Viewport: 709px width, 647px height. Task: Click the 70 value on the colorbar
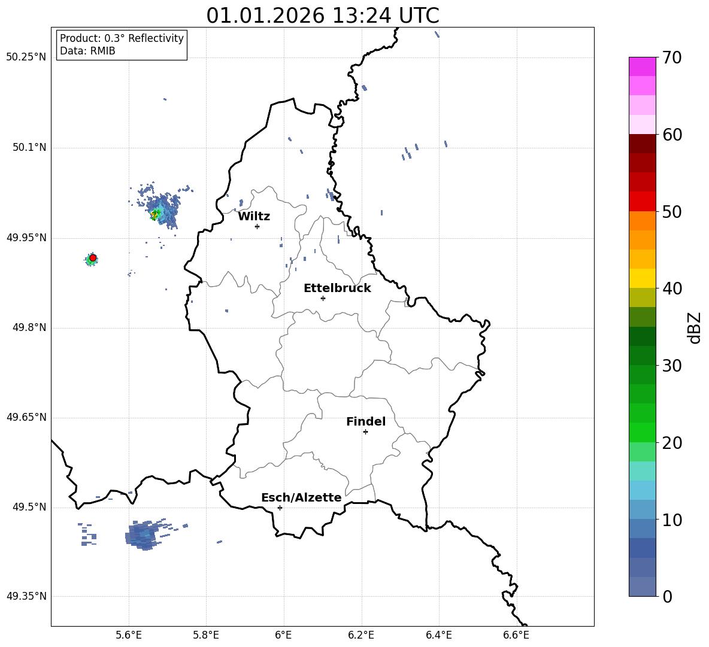(x=672, y=58)
